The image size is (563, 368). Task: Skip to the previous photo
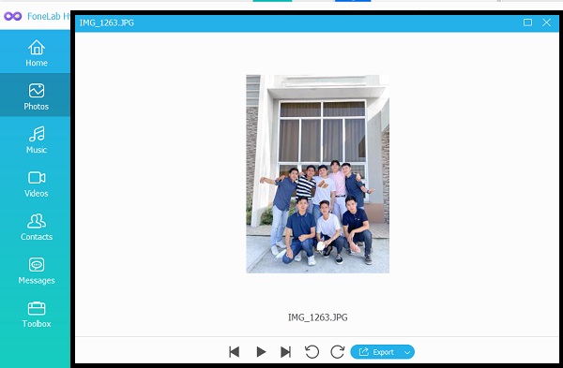[234, 352]
